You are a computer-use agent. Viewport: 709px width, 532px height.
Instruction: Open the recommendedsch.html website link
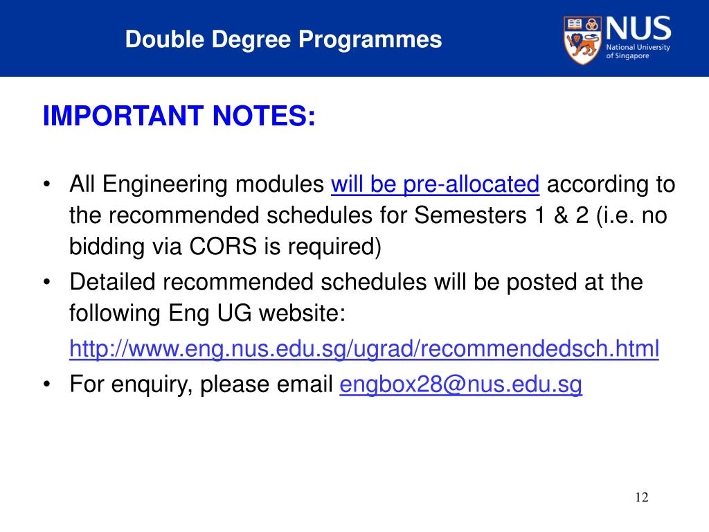364,349
